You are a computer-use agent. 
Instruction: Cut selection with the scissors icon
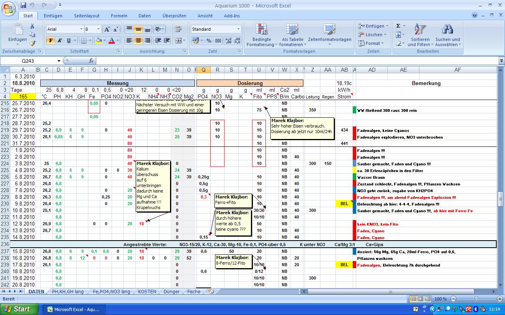32,26
